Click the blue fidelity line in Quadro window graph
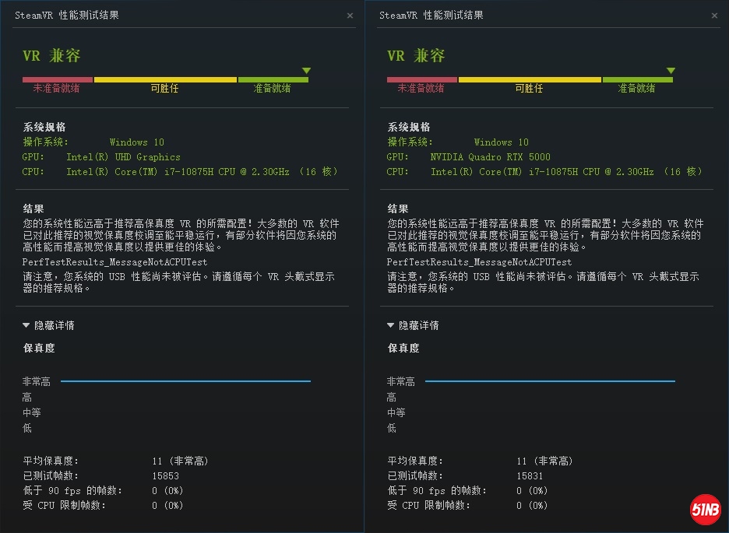Viewport: 729px width, 533px height. coord(550,381)
